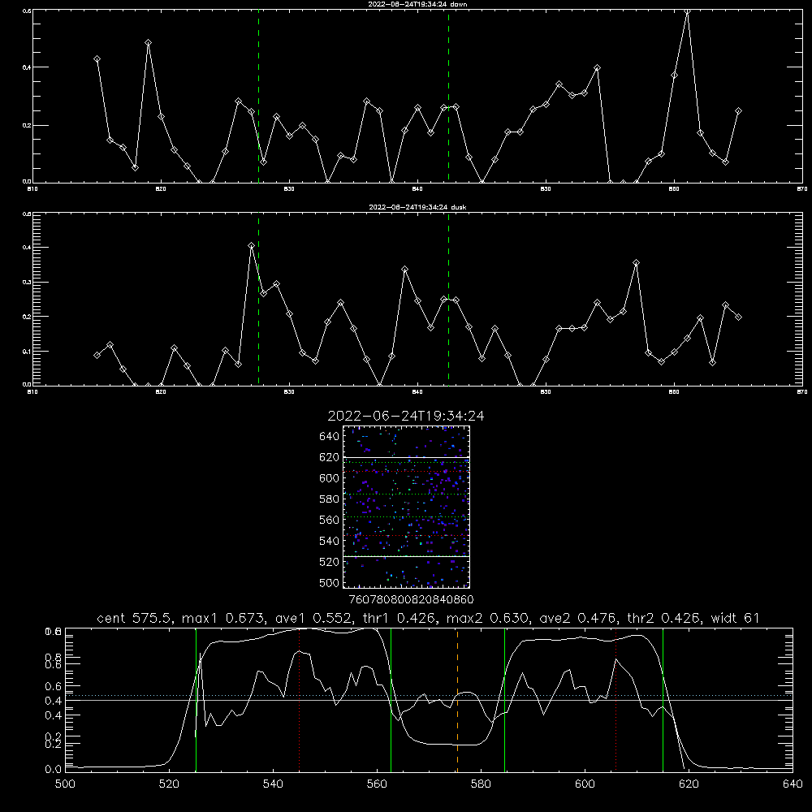Click the 640 x-axis label of bottom plot

[x=793, y=784]
